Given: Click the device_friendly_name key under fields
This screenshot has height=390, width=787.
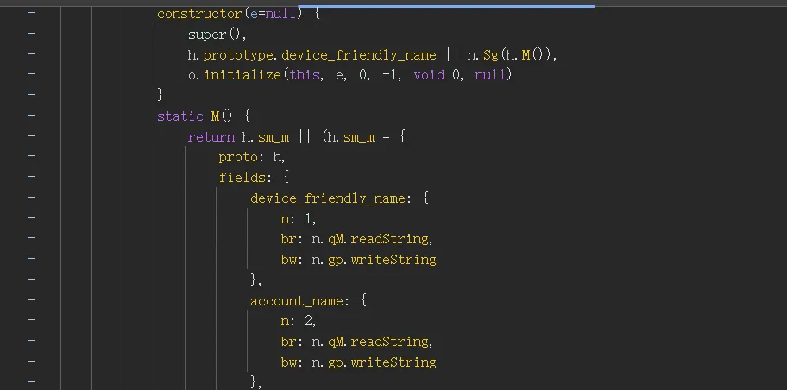Looking at the screenshot, I should click(x=327, y=198).
